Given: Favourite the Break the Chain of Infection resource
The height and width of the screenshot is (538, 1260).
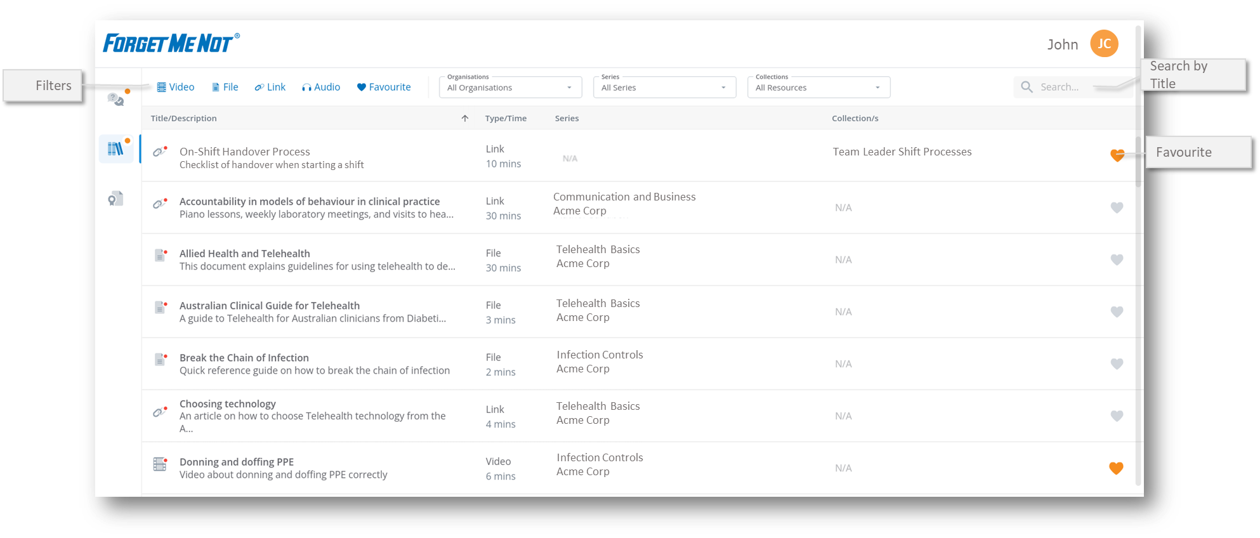Looking at the screenshot, I should tap(1117, 364).
